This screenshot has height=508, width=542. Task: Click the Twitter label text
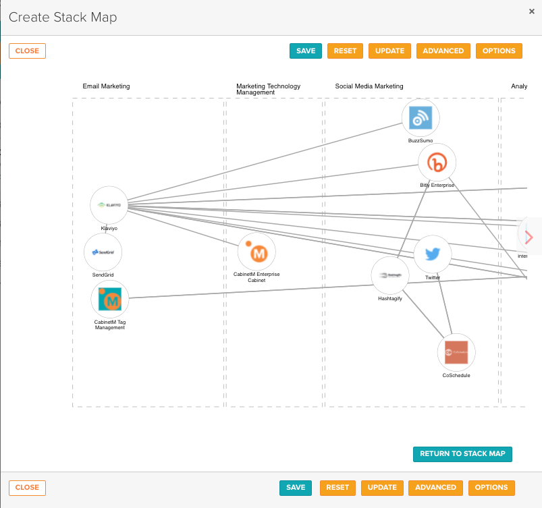click(x=433, y=277)
